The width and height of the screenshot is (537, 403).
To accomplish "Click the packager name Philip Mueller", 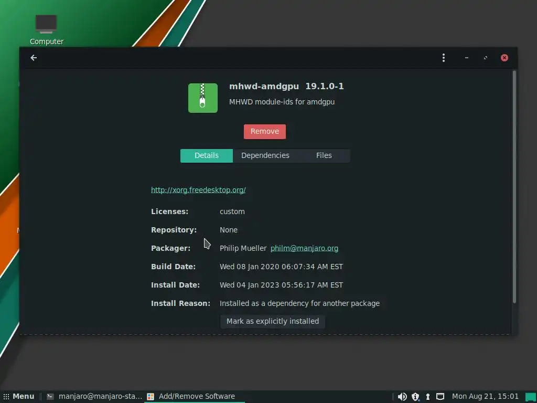I will (243, 248).
